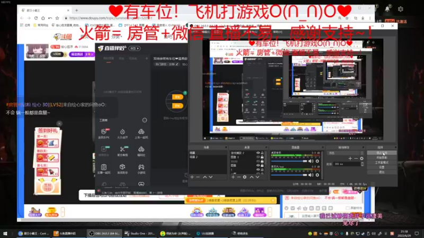Expand left activity icons strip on Douyu page
The image size is (424, 238).
(x=63, y=212)
